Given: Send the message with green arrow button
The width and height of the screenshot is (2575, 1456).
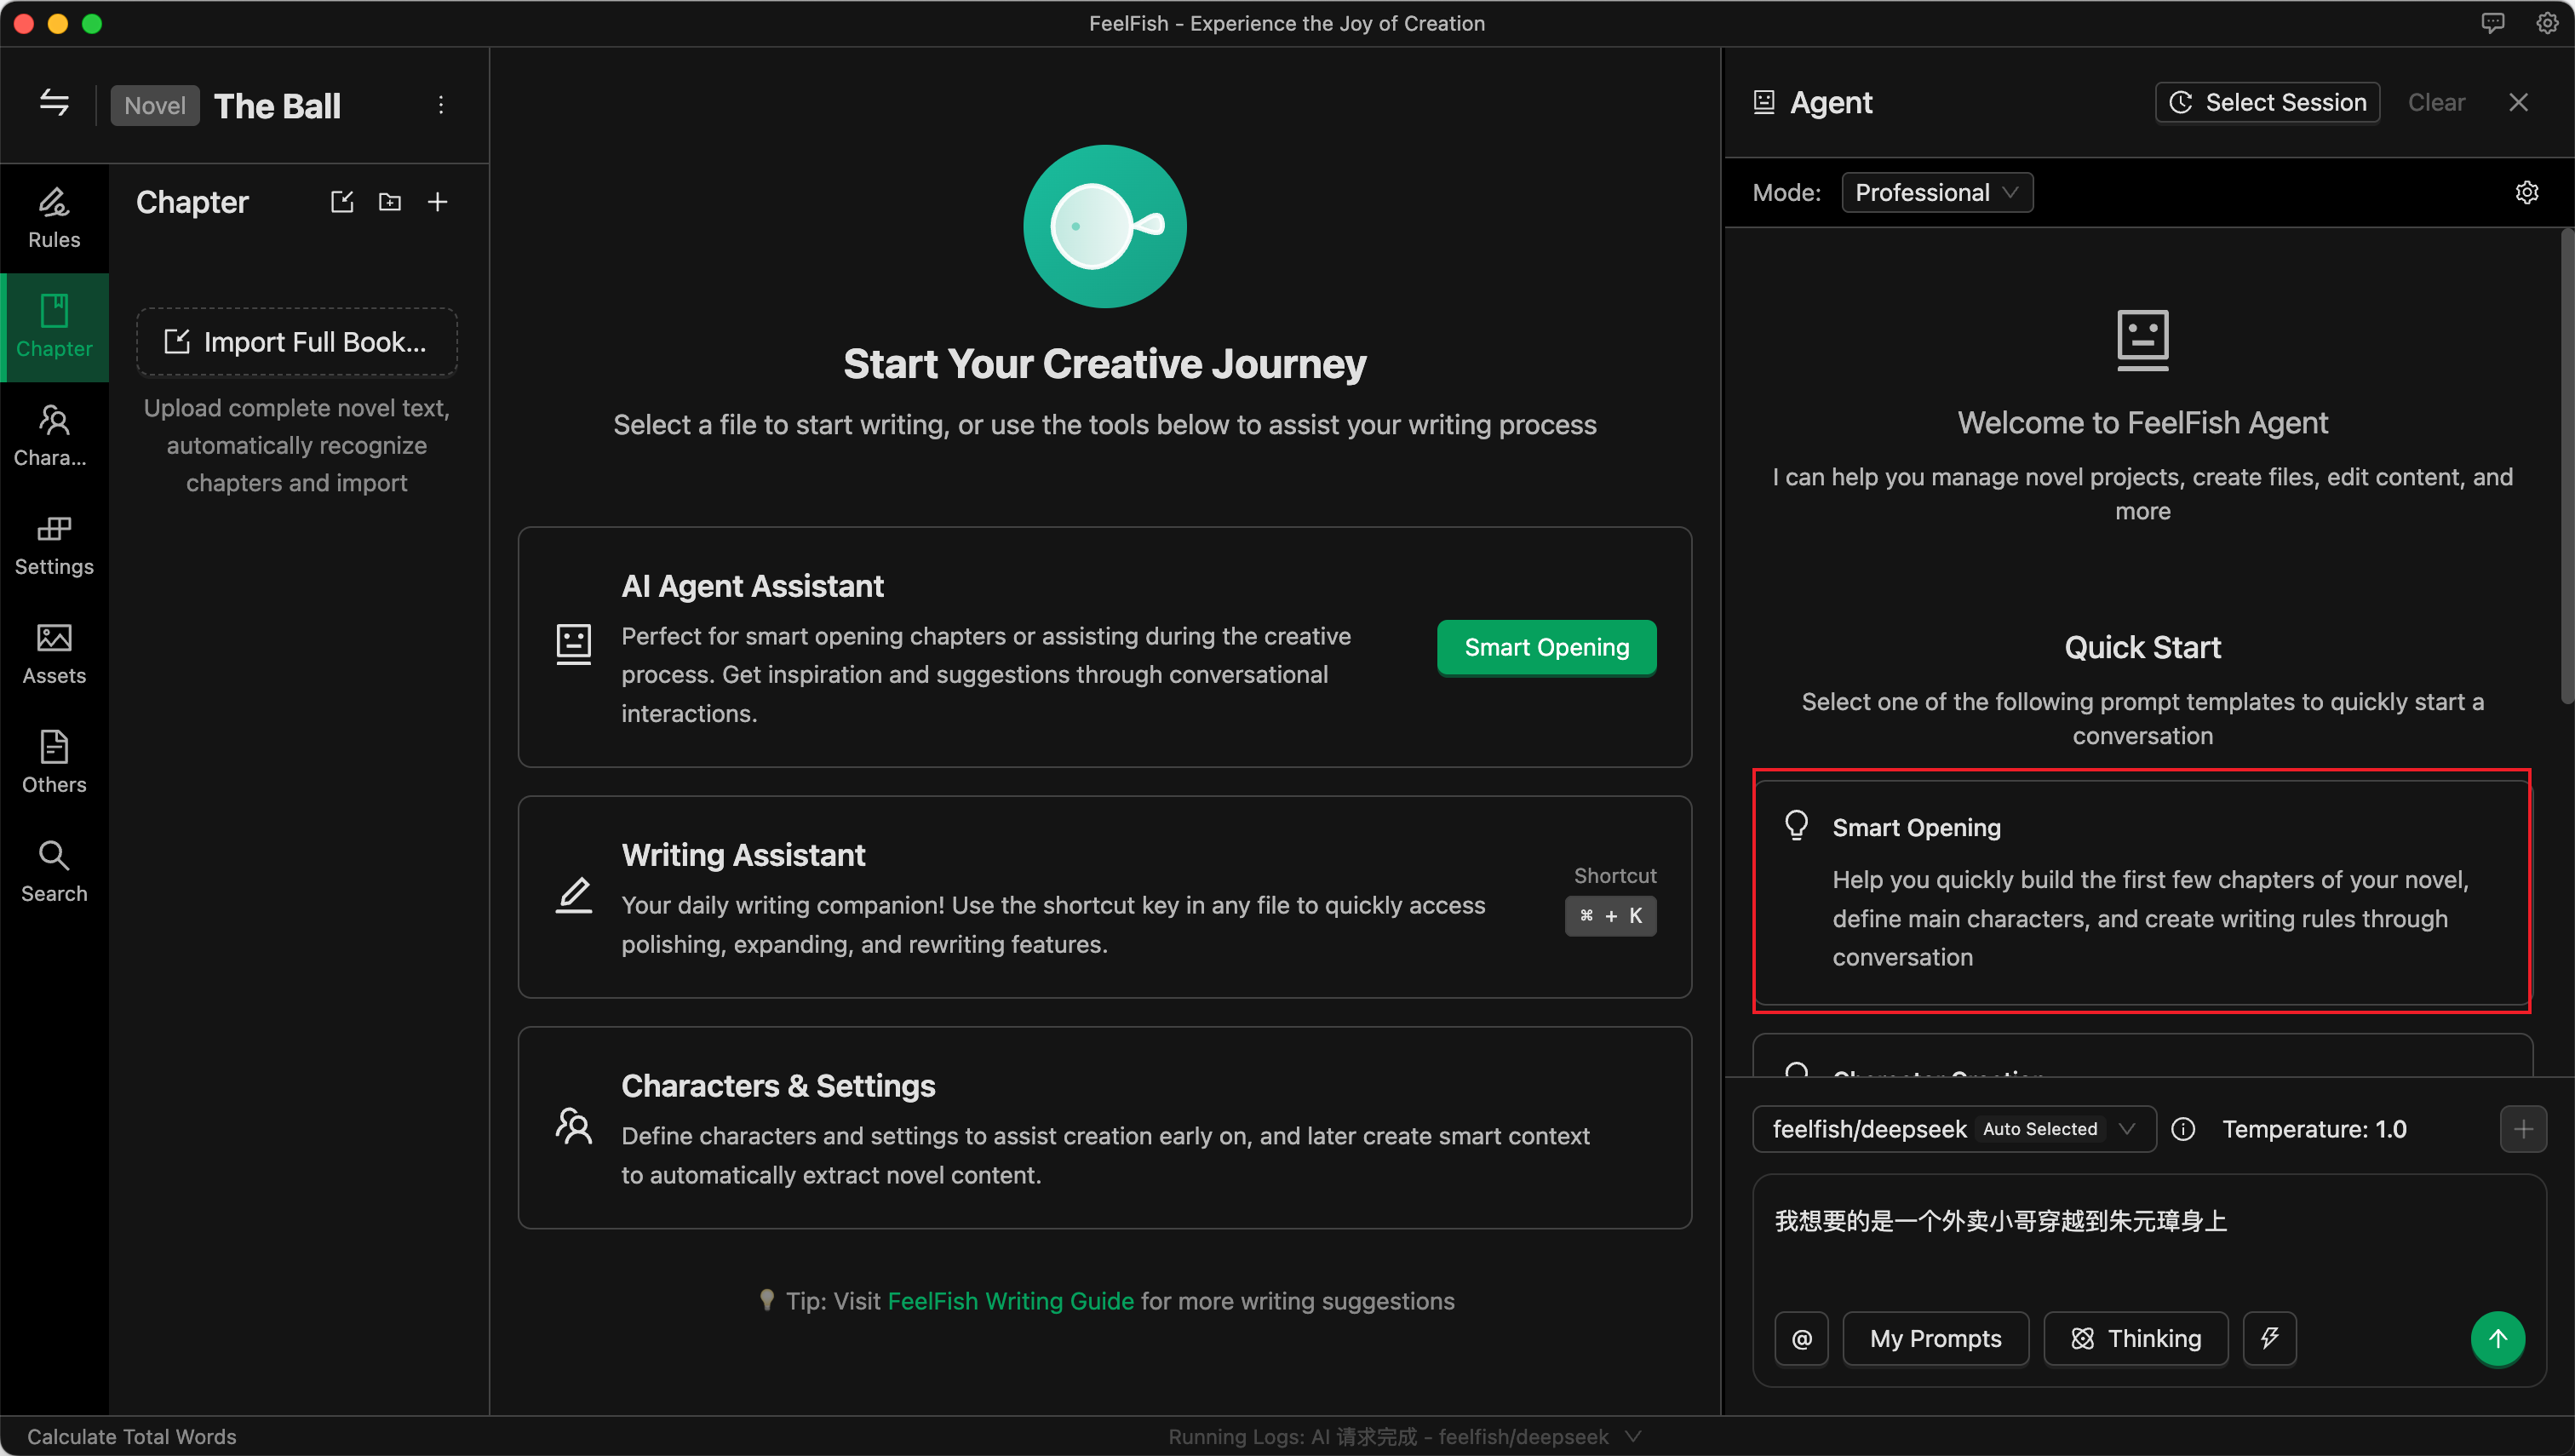Looking at the screenshot, I should pos(2497,1338).
